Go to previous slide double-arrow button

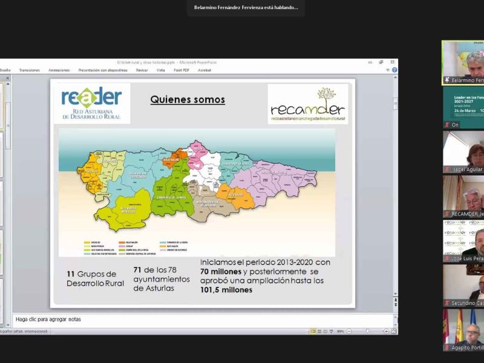395,299
